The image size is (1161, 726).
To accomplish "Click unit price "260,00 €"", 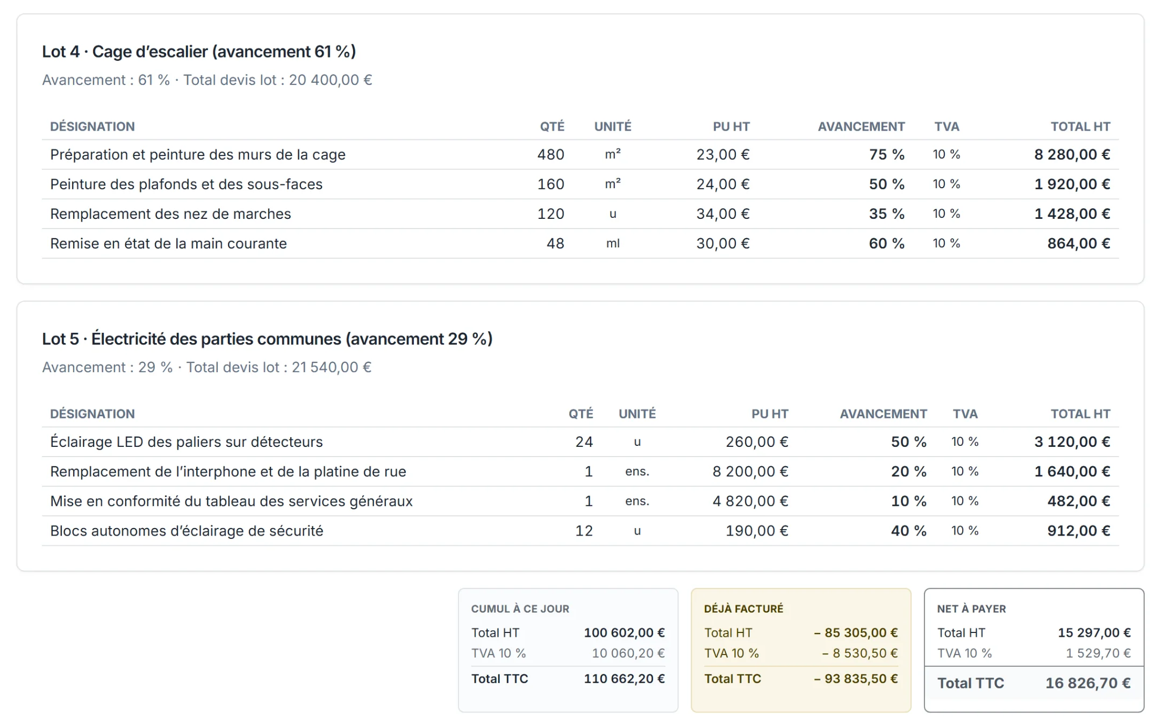I will tap(757, 442).
